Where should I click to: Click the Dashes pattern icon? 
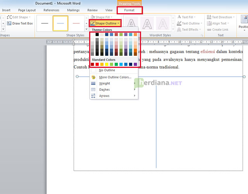(93, 90)
